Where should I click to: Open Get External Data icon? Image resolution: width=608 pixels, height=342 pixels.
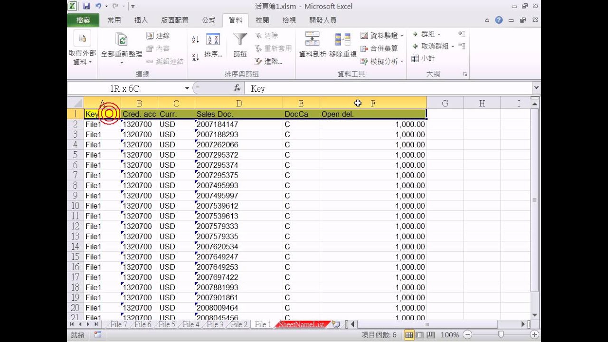pos(82,38)
